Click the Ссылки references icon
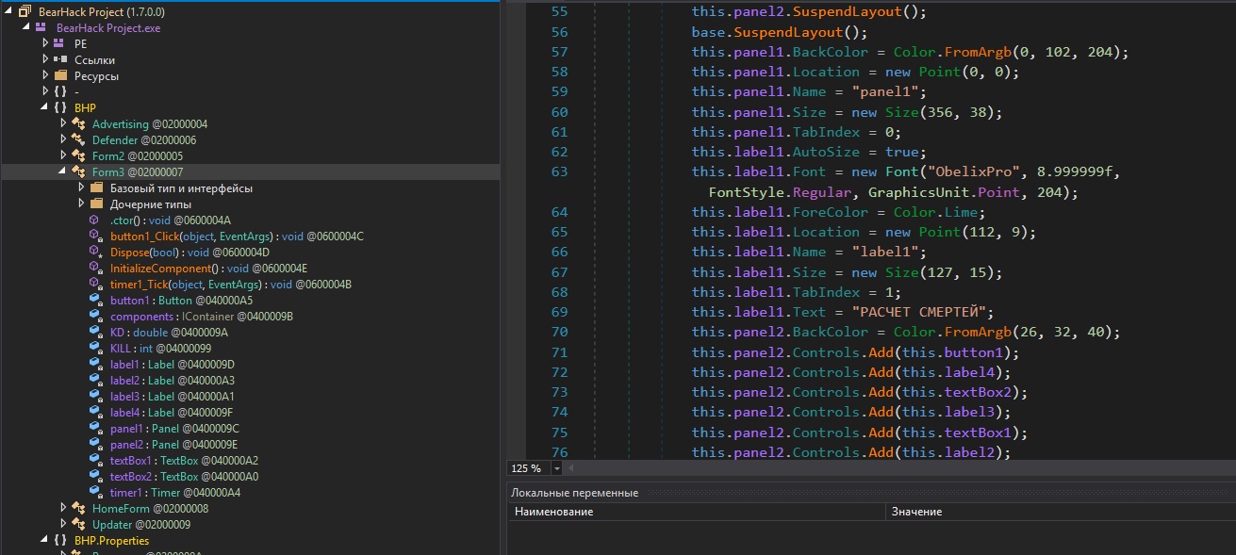The width and height of the screenshot is (1236, 555). [60, 59]
